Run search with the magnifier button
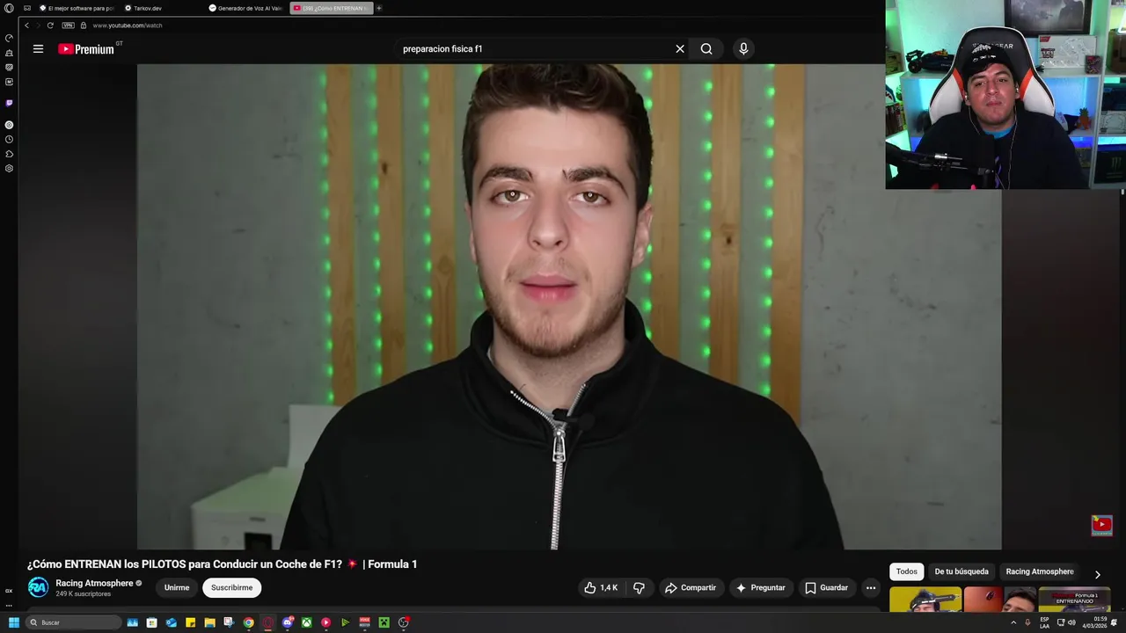This screenshot has height=633, width=1126. (x=706, y=49)
